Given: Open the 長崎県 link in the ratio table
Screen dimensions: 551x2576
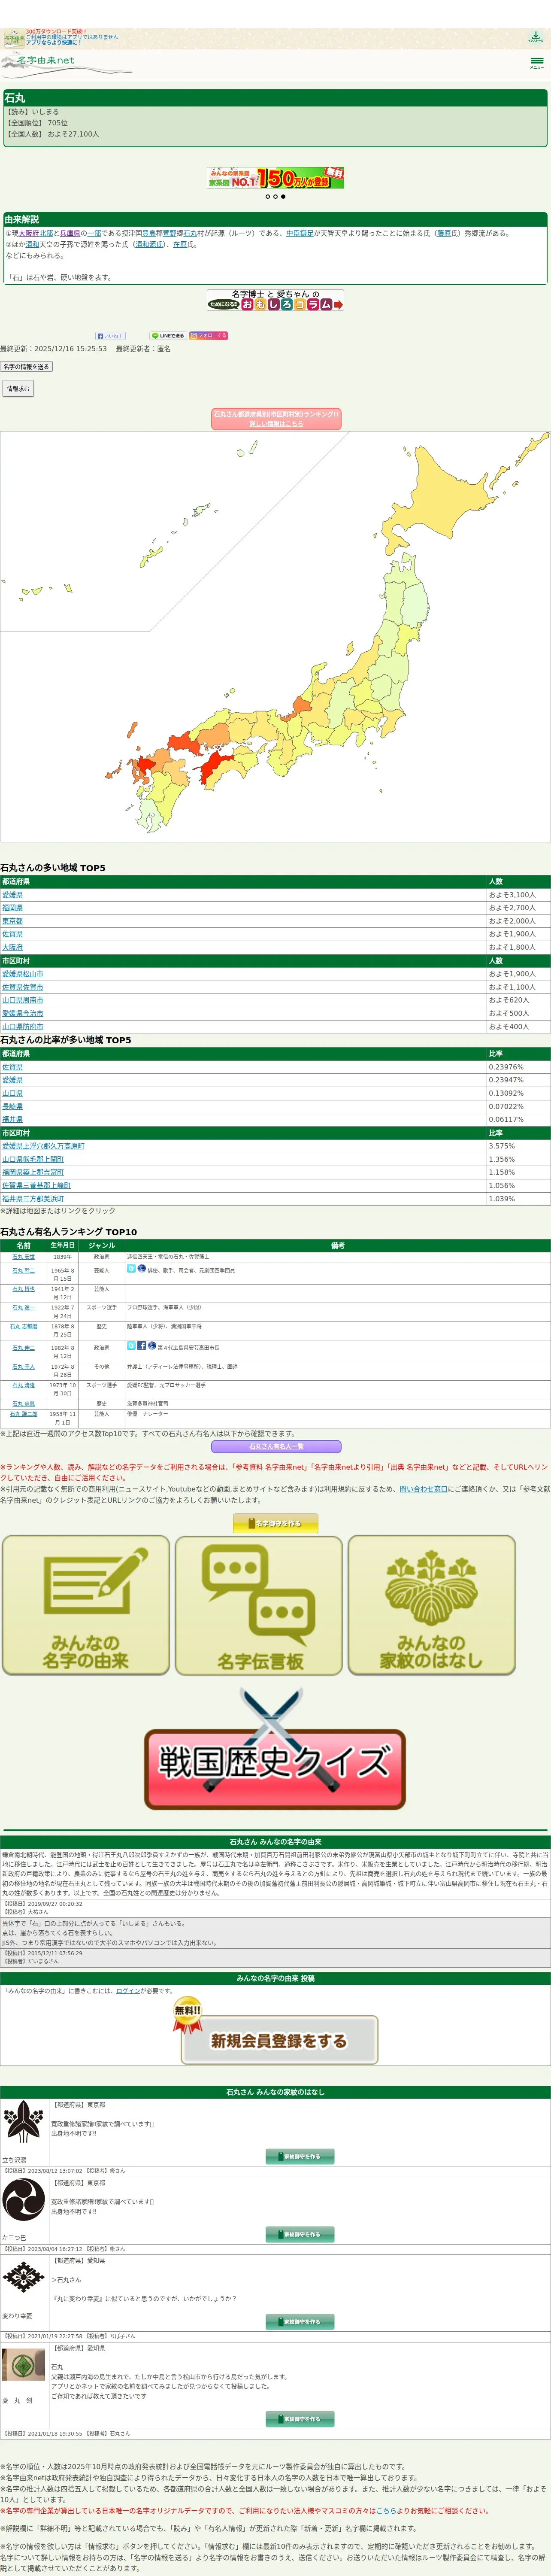Looking at the screenshot, I should 12,1107.
